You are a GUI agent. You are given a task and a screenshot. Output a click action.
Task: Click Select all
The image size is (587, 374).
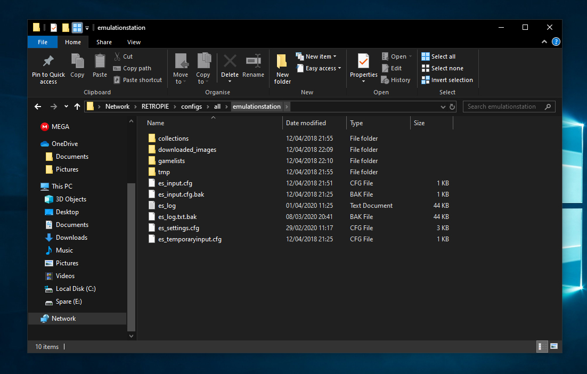point(438,56)
